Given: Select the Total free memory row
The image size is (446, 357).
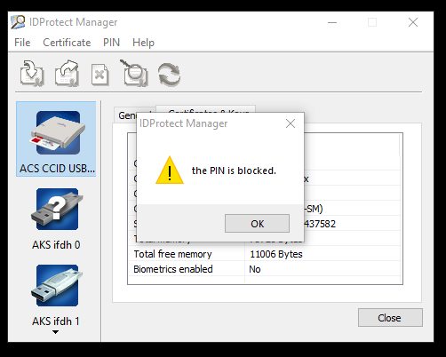Looking at the screenshot, I should tap(265, 254).
